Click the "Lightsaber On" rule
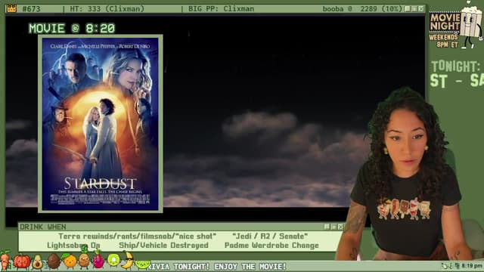Viewport: 484px width, 272px height. click(73, 246)
